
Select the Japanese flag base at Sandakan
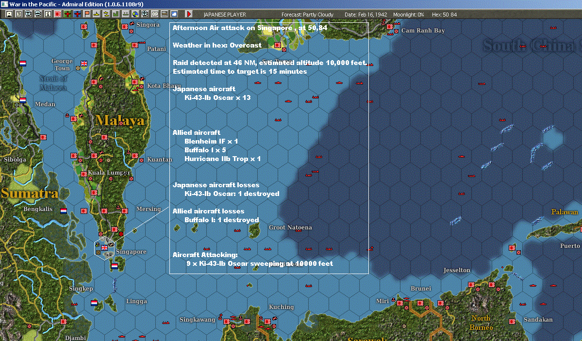512,321
